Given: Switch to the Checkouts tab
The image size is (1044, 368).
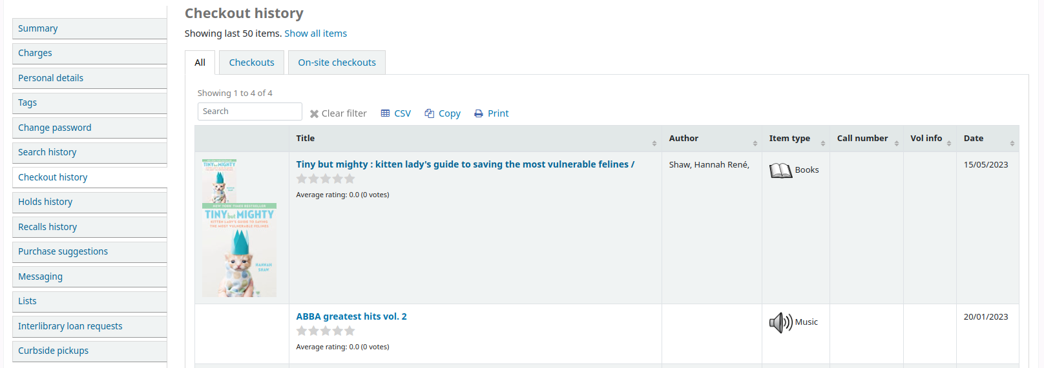Looking at the screenshot, I should pyautogui.click(x=251, y=63).
